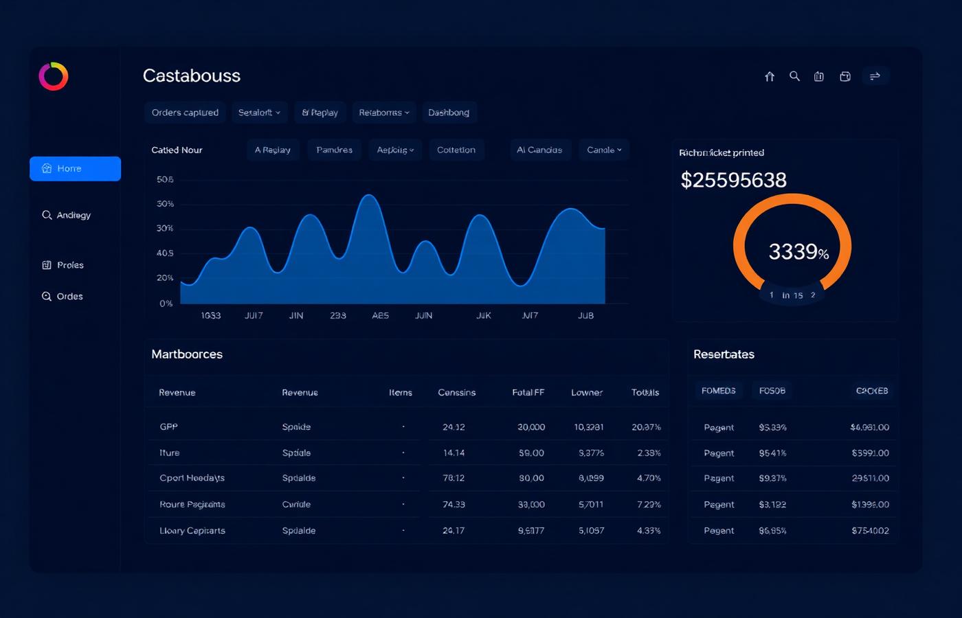Viewport: 962px width, 618px height.
Task: Open Proies from the sidebar
Action: click(63, 265)
